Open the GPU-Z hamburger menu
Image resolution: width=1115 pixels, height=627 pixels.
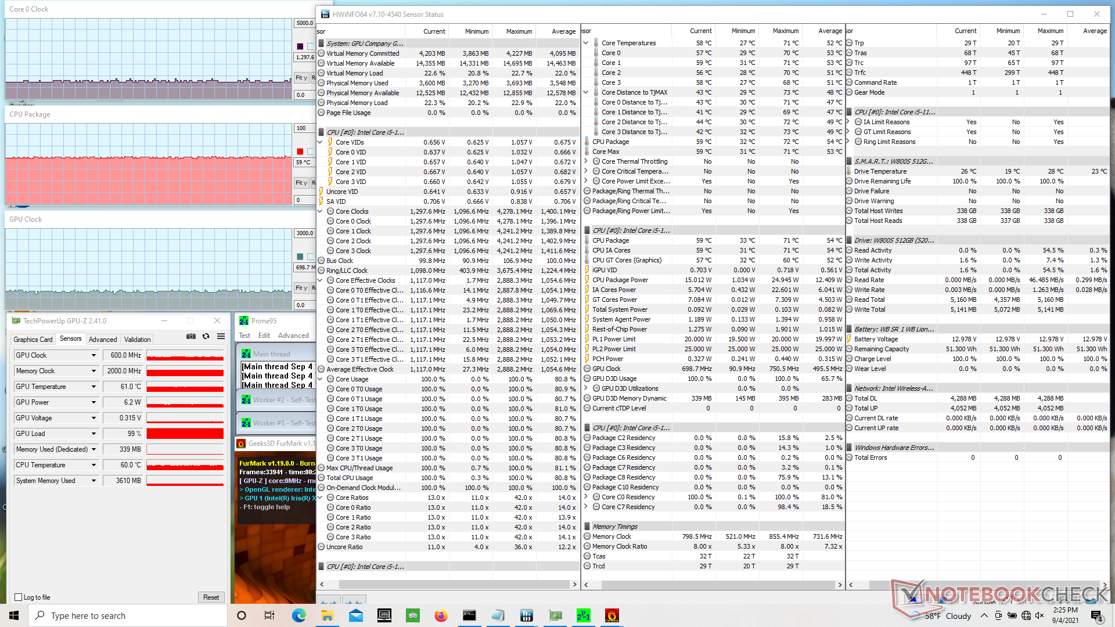pyautogui.click(x=221, y=336)
